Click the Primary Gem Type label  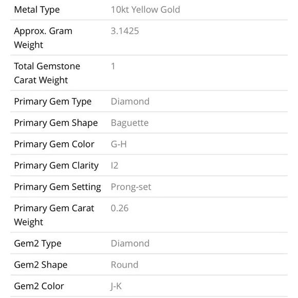point(53,102)
